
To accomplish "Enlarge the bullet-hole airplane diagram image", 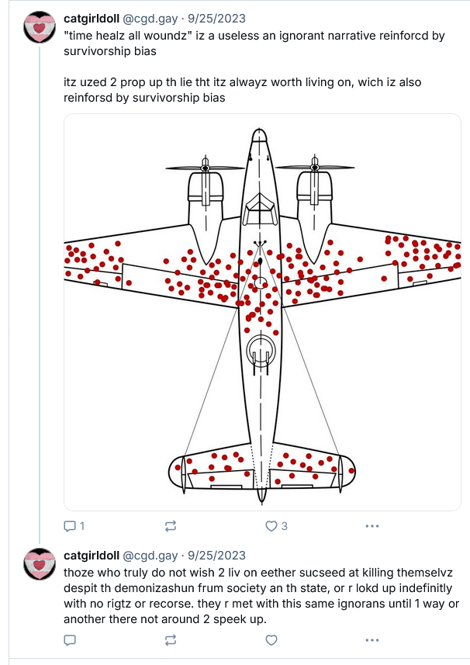I will pyautogui.click(x=262, y=310).
